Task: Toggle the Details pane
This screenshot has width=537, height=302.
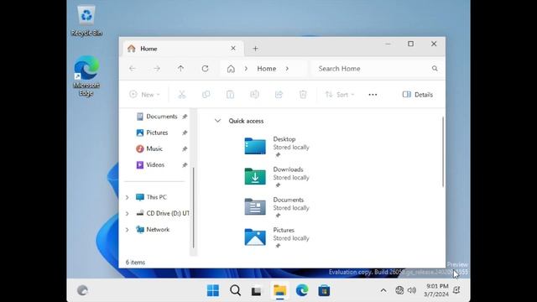Action: pos(418,95)
